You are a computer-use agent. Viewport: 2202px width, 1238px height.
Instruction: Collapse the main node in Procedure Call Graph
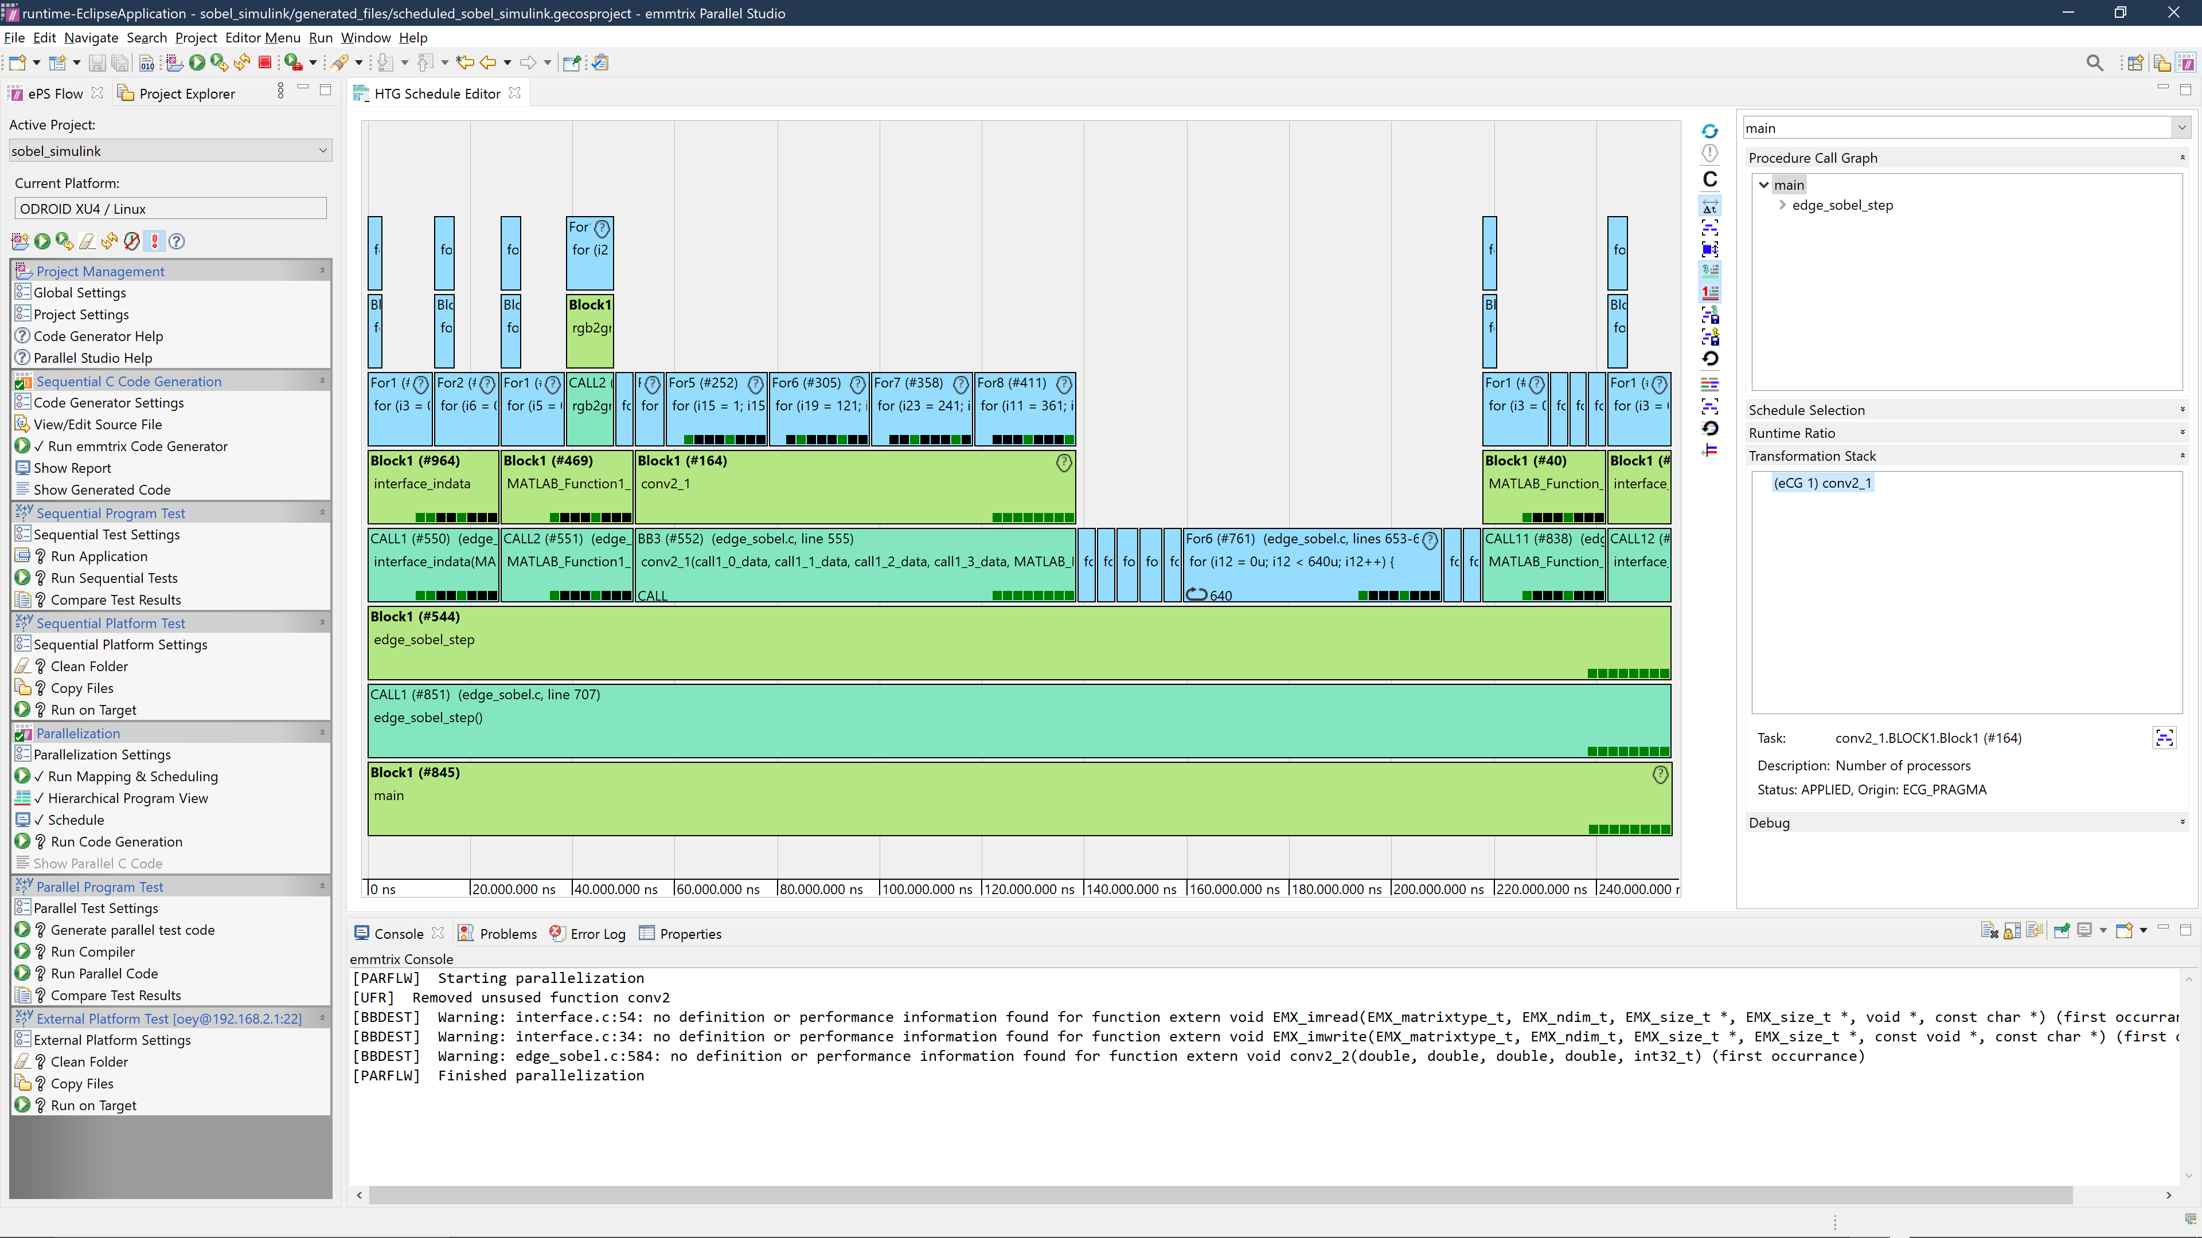(x=1763, y=185)
